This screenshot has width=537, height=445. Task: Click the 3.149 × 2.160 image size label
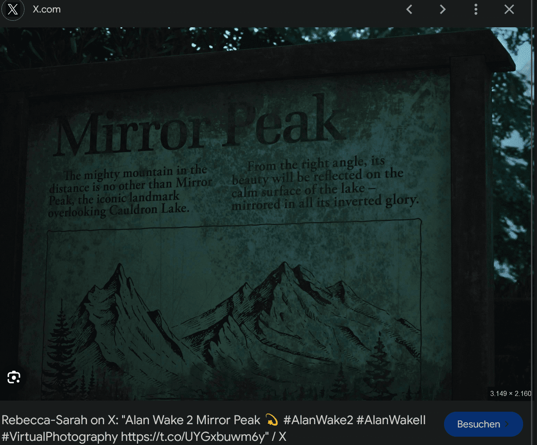pyautogui.click(x=510, y=393)
